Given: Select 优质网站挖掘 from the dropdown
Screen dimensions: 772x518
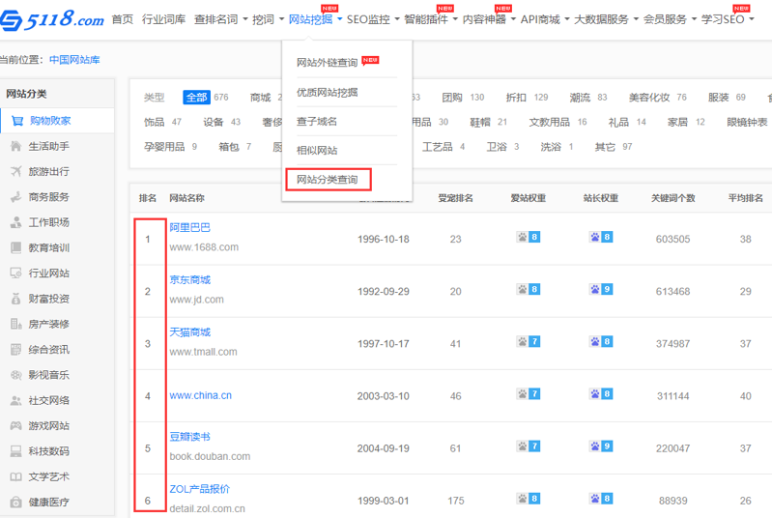Looking at the screenshot, I should [x=327, y=92].
